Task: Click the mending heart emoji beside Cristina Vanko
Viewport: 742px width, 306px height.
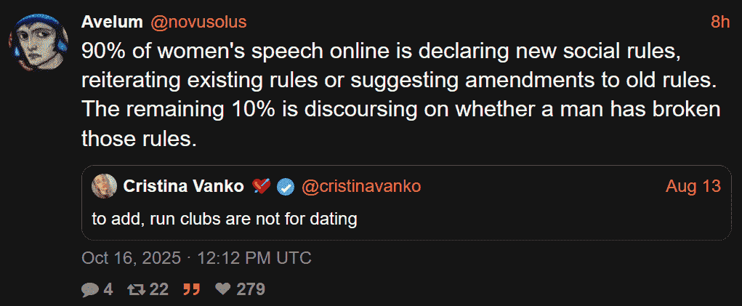Action: pyautogui.click(x=262, y=187)
